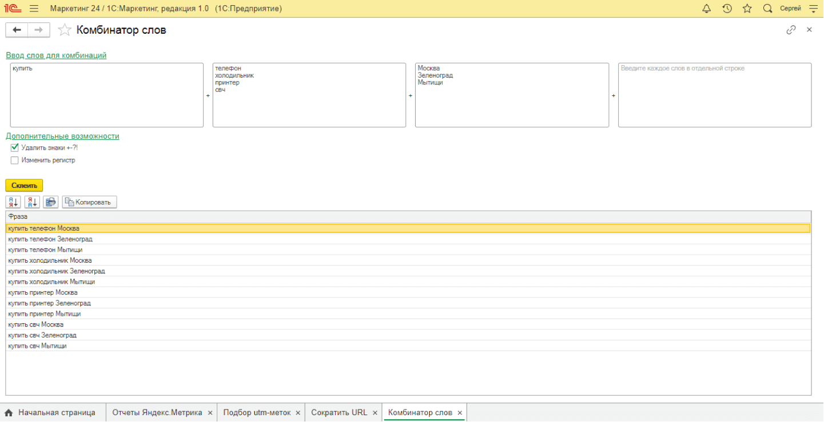Collapse Дополнительные возможности section
This screenshot has width=824, height=422.
click(x=62, y=136)
